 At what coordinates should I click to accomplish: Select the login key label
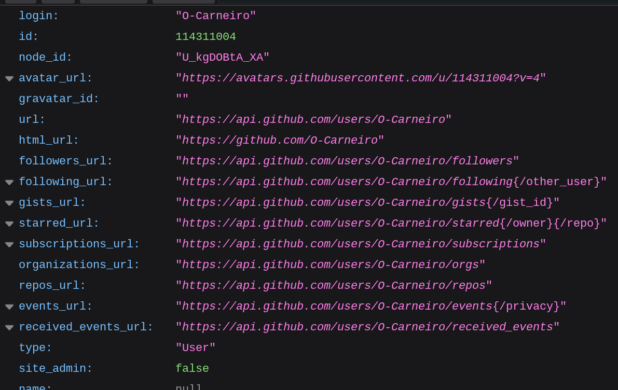[38, 16]
